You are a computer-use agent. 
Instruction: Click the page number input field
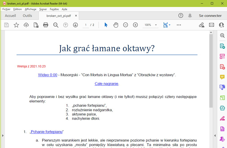click(85, 25)
